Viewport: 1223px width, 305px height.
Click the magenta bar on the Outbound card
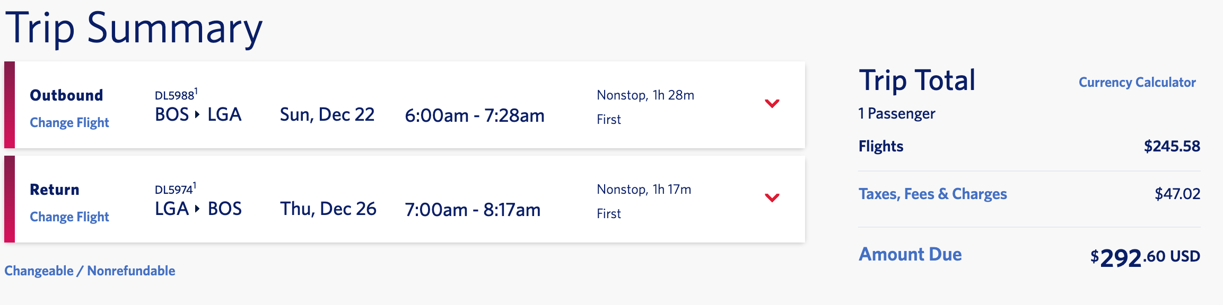tap(10, 105)
